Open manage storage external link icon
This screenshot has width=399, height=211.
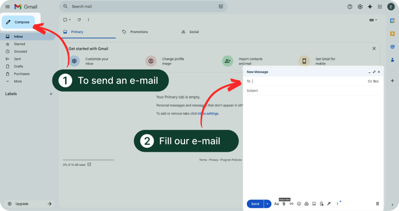89,164
